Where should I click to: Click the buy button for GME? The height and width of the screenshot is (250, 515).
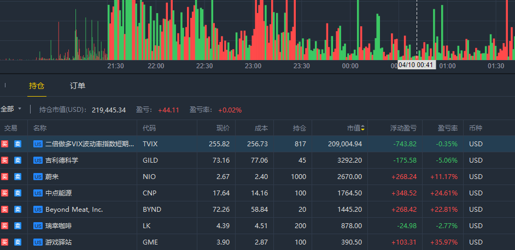pyautogui.click(x=4, y=242)
